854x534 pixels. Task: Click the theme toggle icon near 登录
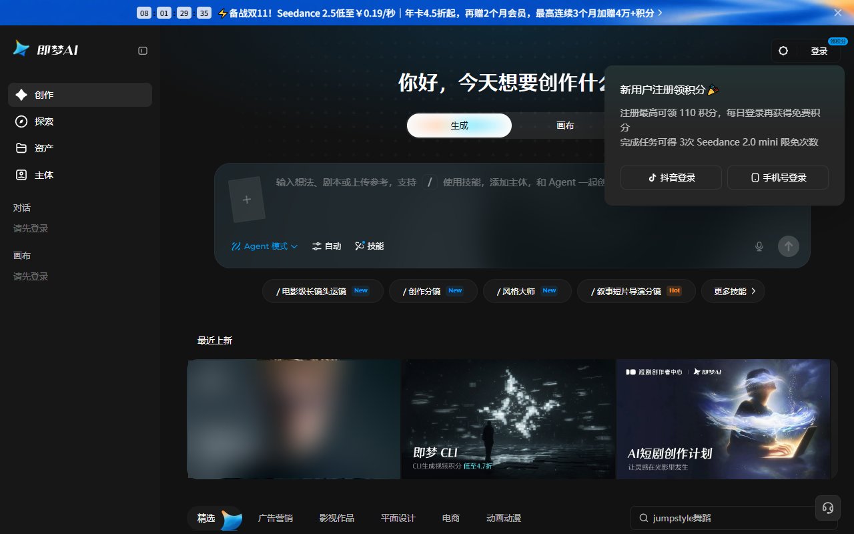(783, 51)
